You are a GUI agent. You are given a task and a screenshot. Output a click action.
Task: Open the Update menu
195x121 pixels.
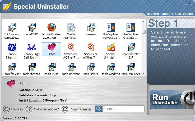tap(188, 14)
